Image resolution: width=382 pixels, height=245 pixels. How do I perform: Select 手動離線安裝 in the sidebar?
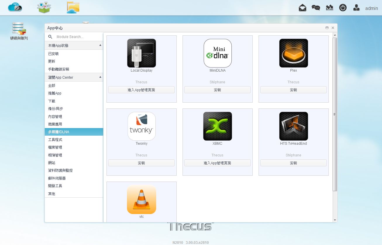[x=74, y=69]
